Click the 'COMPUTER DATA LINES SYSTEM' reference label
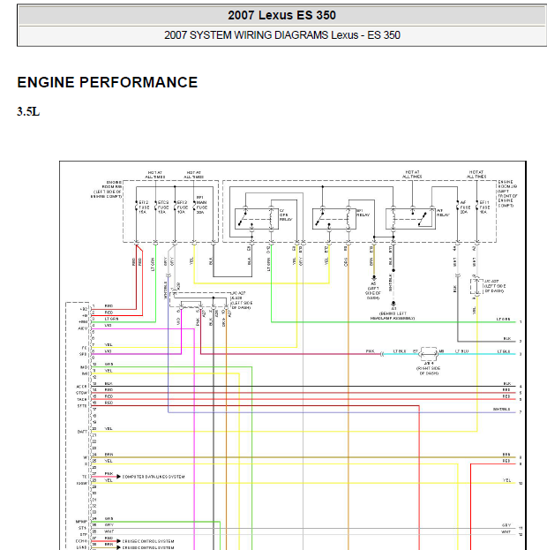 point(154,477)
